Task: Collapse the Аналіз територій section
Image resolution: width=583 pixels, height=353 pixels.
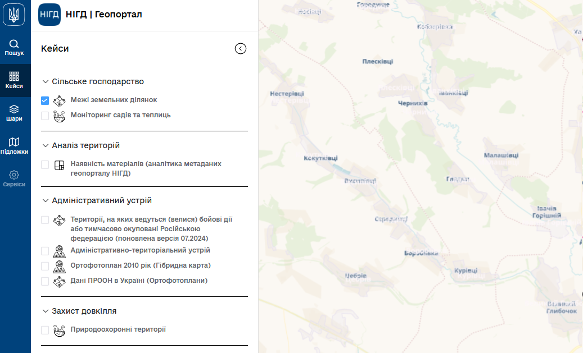Action: point(46,146)
